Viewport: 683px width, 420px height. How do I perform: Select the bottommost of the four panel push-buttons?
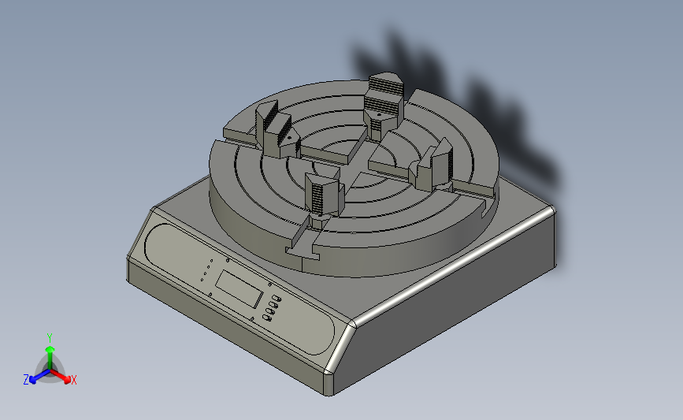[x=268, y=318]
